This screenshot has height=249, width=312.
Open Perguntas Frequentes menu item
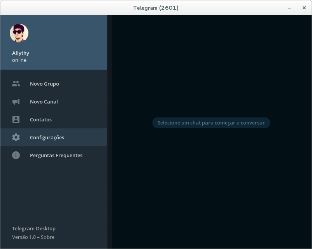[x=54, y=155]
